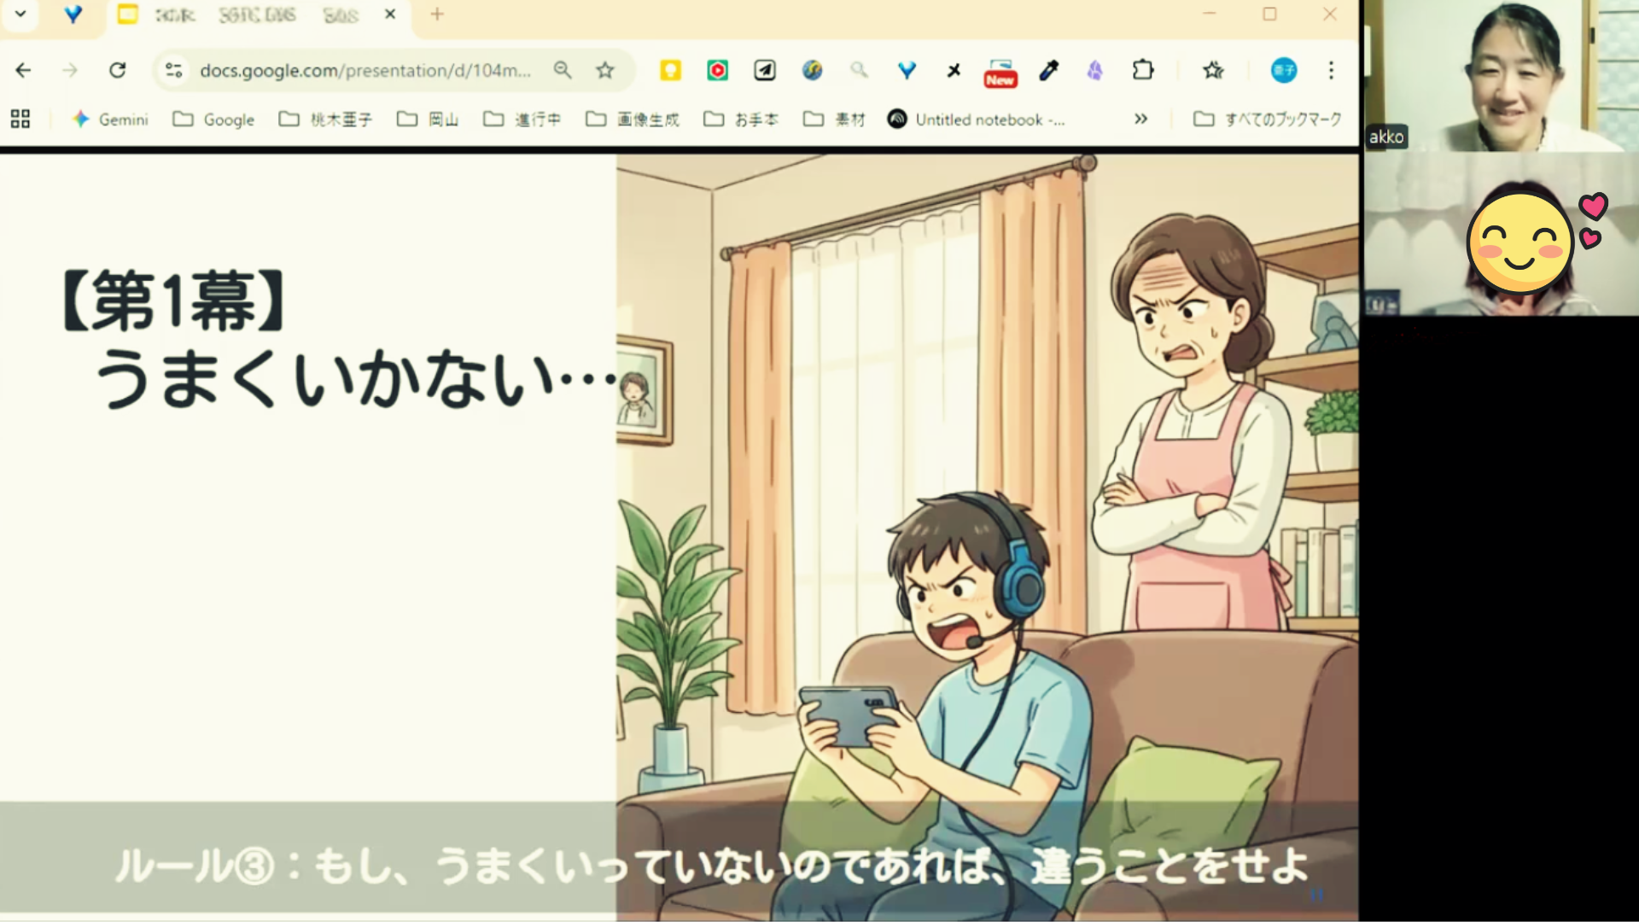Click the docs.google.com address bar
This screenshot has height=922, width=1639.
point(365,70)
